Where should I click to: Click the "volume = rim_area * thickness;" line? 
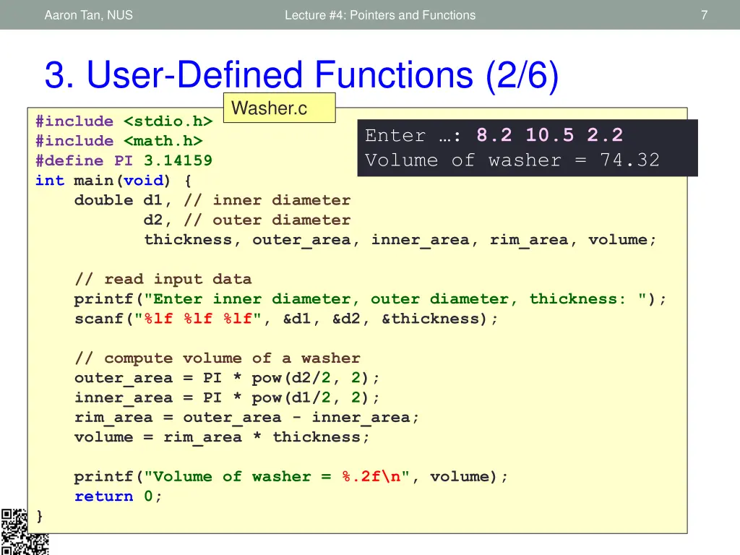[x=222, y=437]
